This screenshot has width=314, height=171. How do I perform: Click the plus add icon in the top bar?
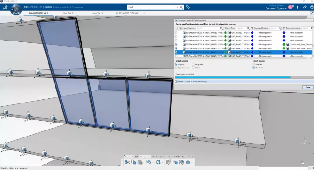click(298, 7)
